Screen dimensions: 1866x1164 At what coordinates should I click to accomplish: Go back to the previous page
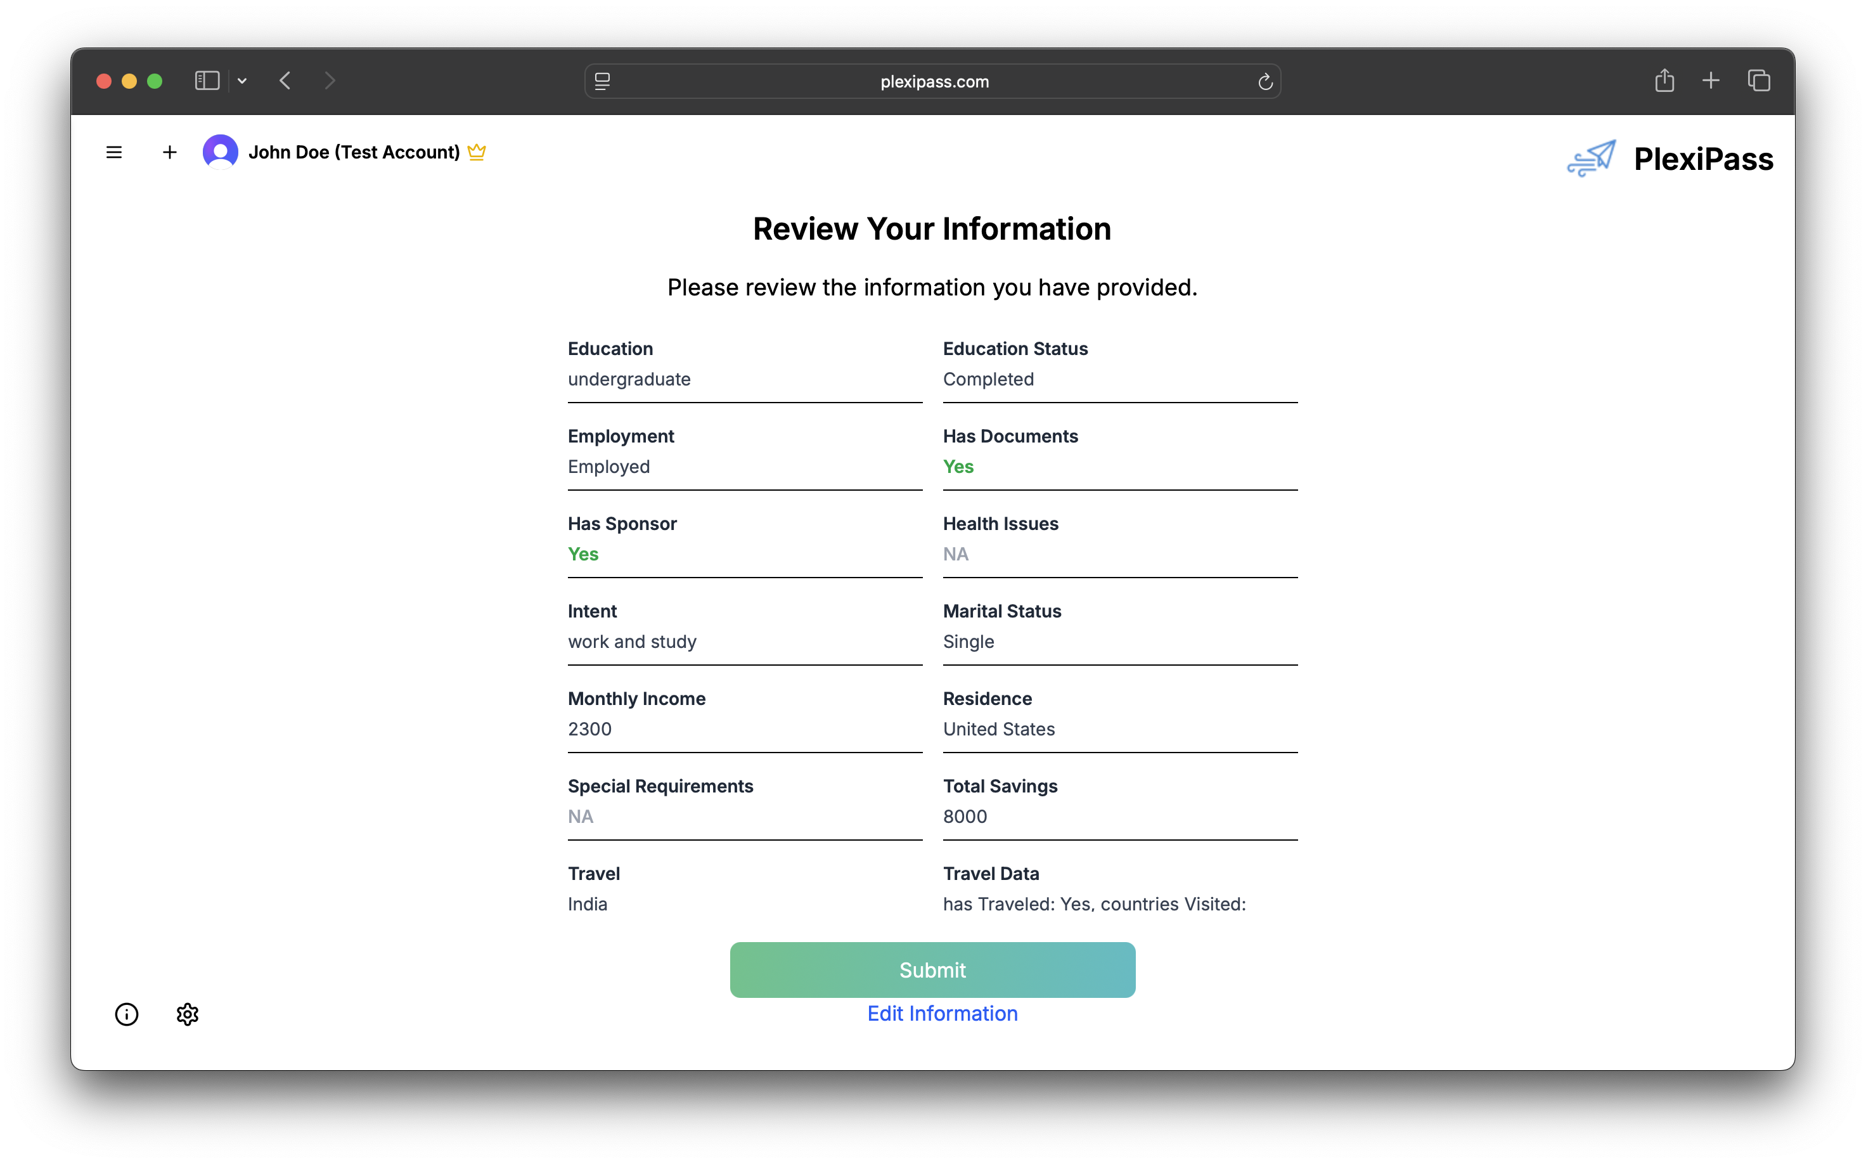[285, 81]
